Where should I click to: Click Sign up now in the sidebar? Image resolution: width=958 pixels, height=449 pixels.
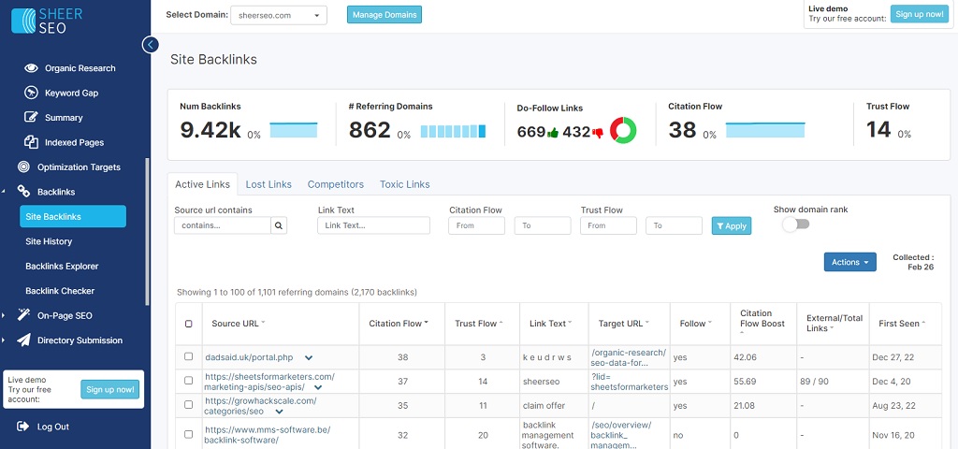coord(110,389)
